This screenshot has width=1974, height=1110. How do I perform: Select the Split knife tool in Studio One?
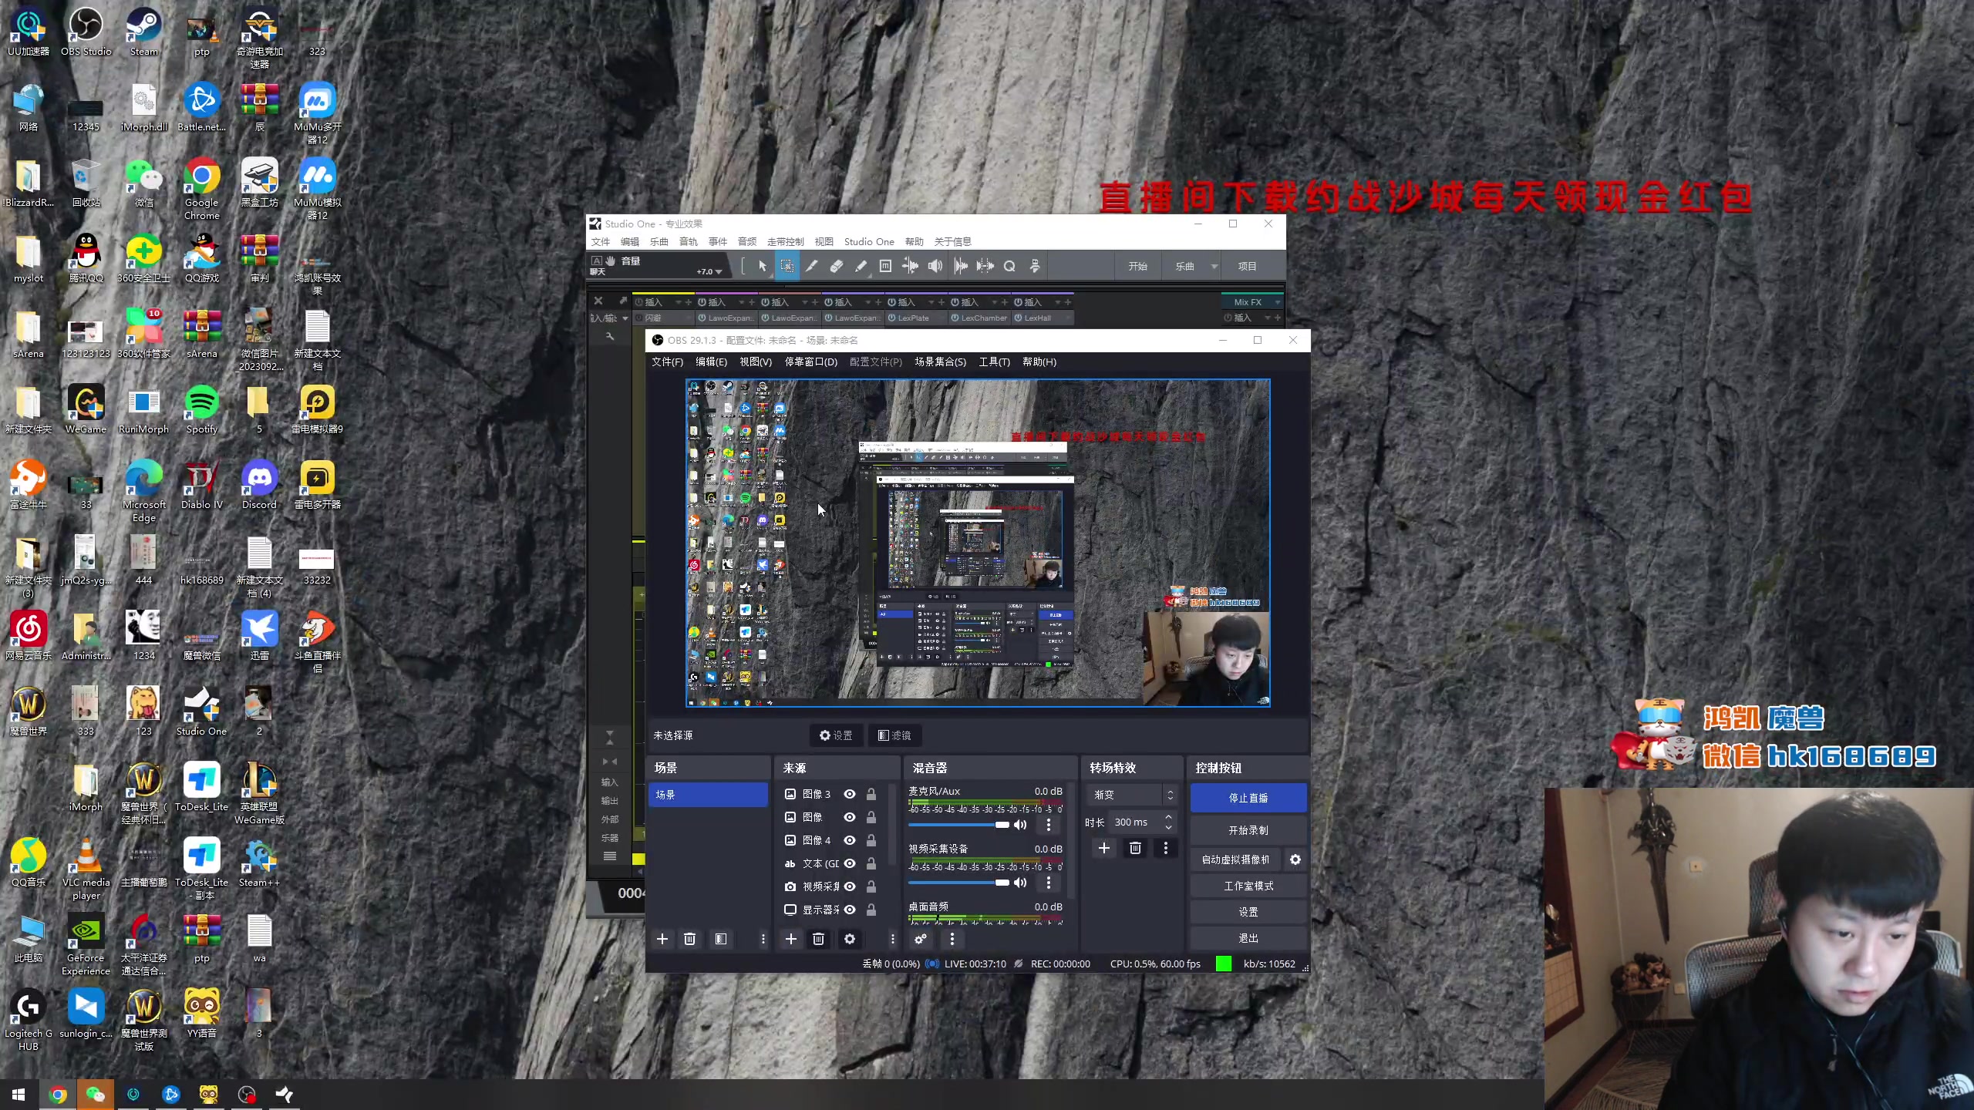coord(811,266)
